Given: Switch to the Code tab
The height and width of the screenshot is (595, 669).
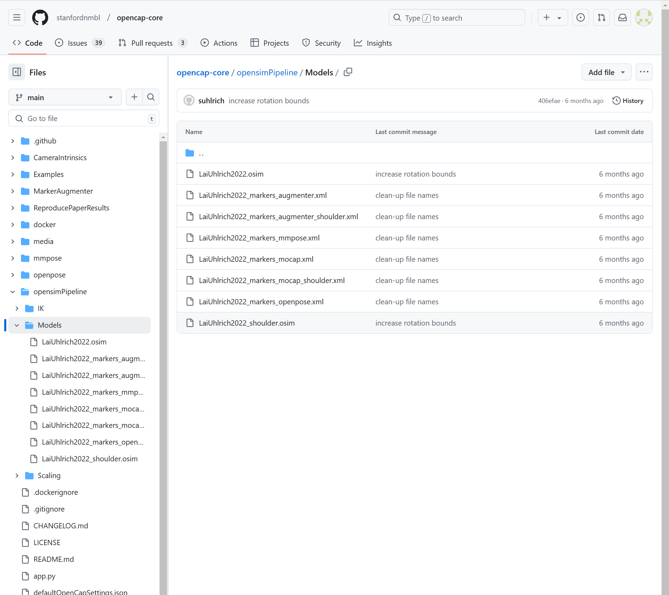Looking at the screenshot, I should pyautogui.click(x=28, y=43).
